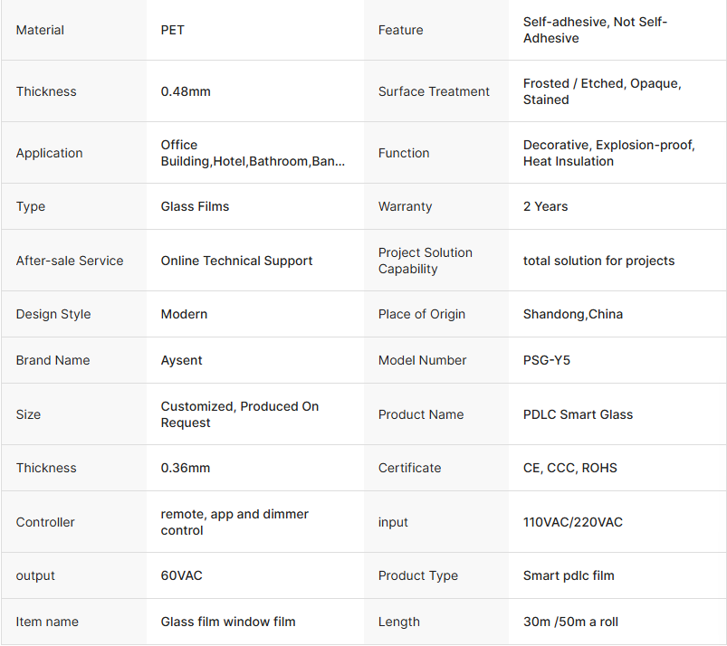Screen dimensions: 727x646
Task: Select the PSG-Y5 model number
Action: (546, 360)
